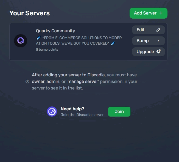Image resolution: width=179 pixels, height=162 pixels.
Task: Open Edit for Quarky Community
Action: pos(148,30)
